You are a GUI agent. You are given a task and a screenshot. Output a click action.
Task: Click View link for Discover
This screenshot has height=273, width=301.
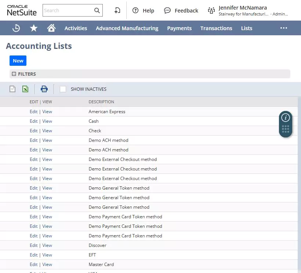47,245
